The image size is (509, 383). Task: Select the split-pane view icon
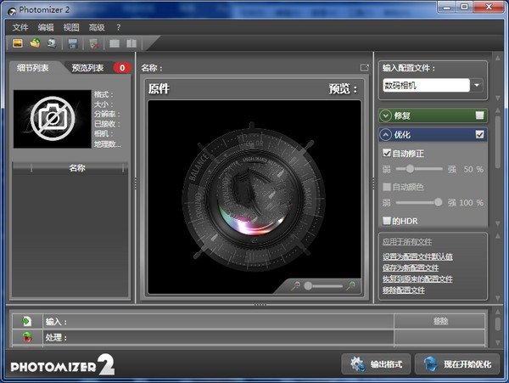131,43
